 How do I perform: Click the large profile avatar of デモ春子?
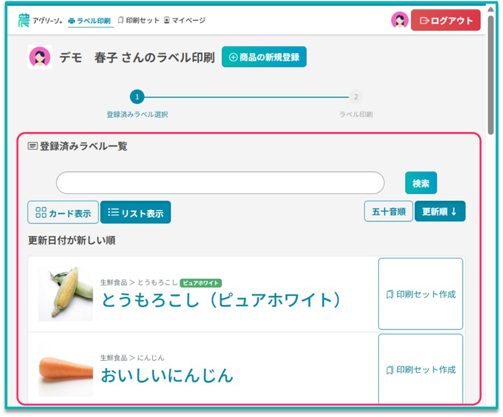click(x=39, y=57)
